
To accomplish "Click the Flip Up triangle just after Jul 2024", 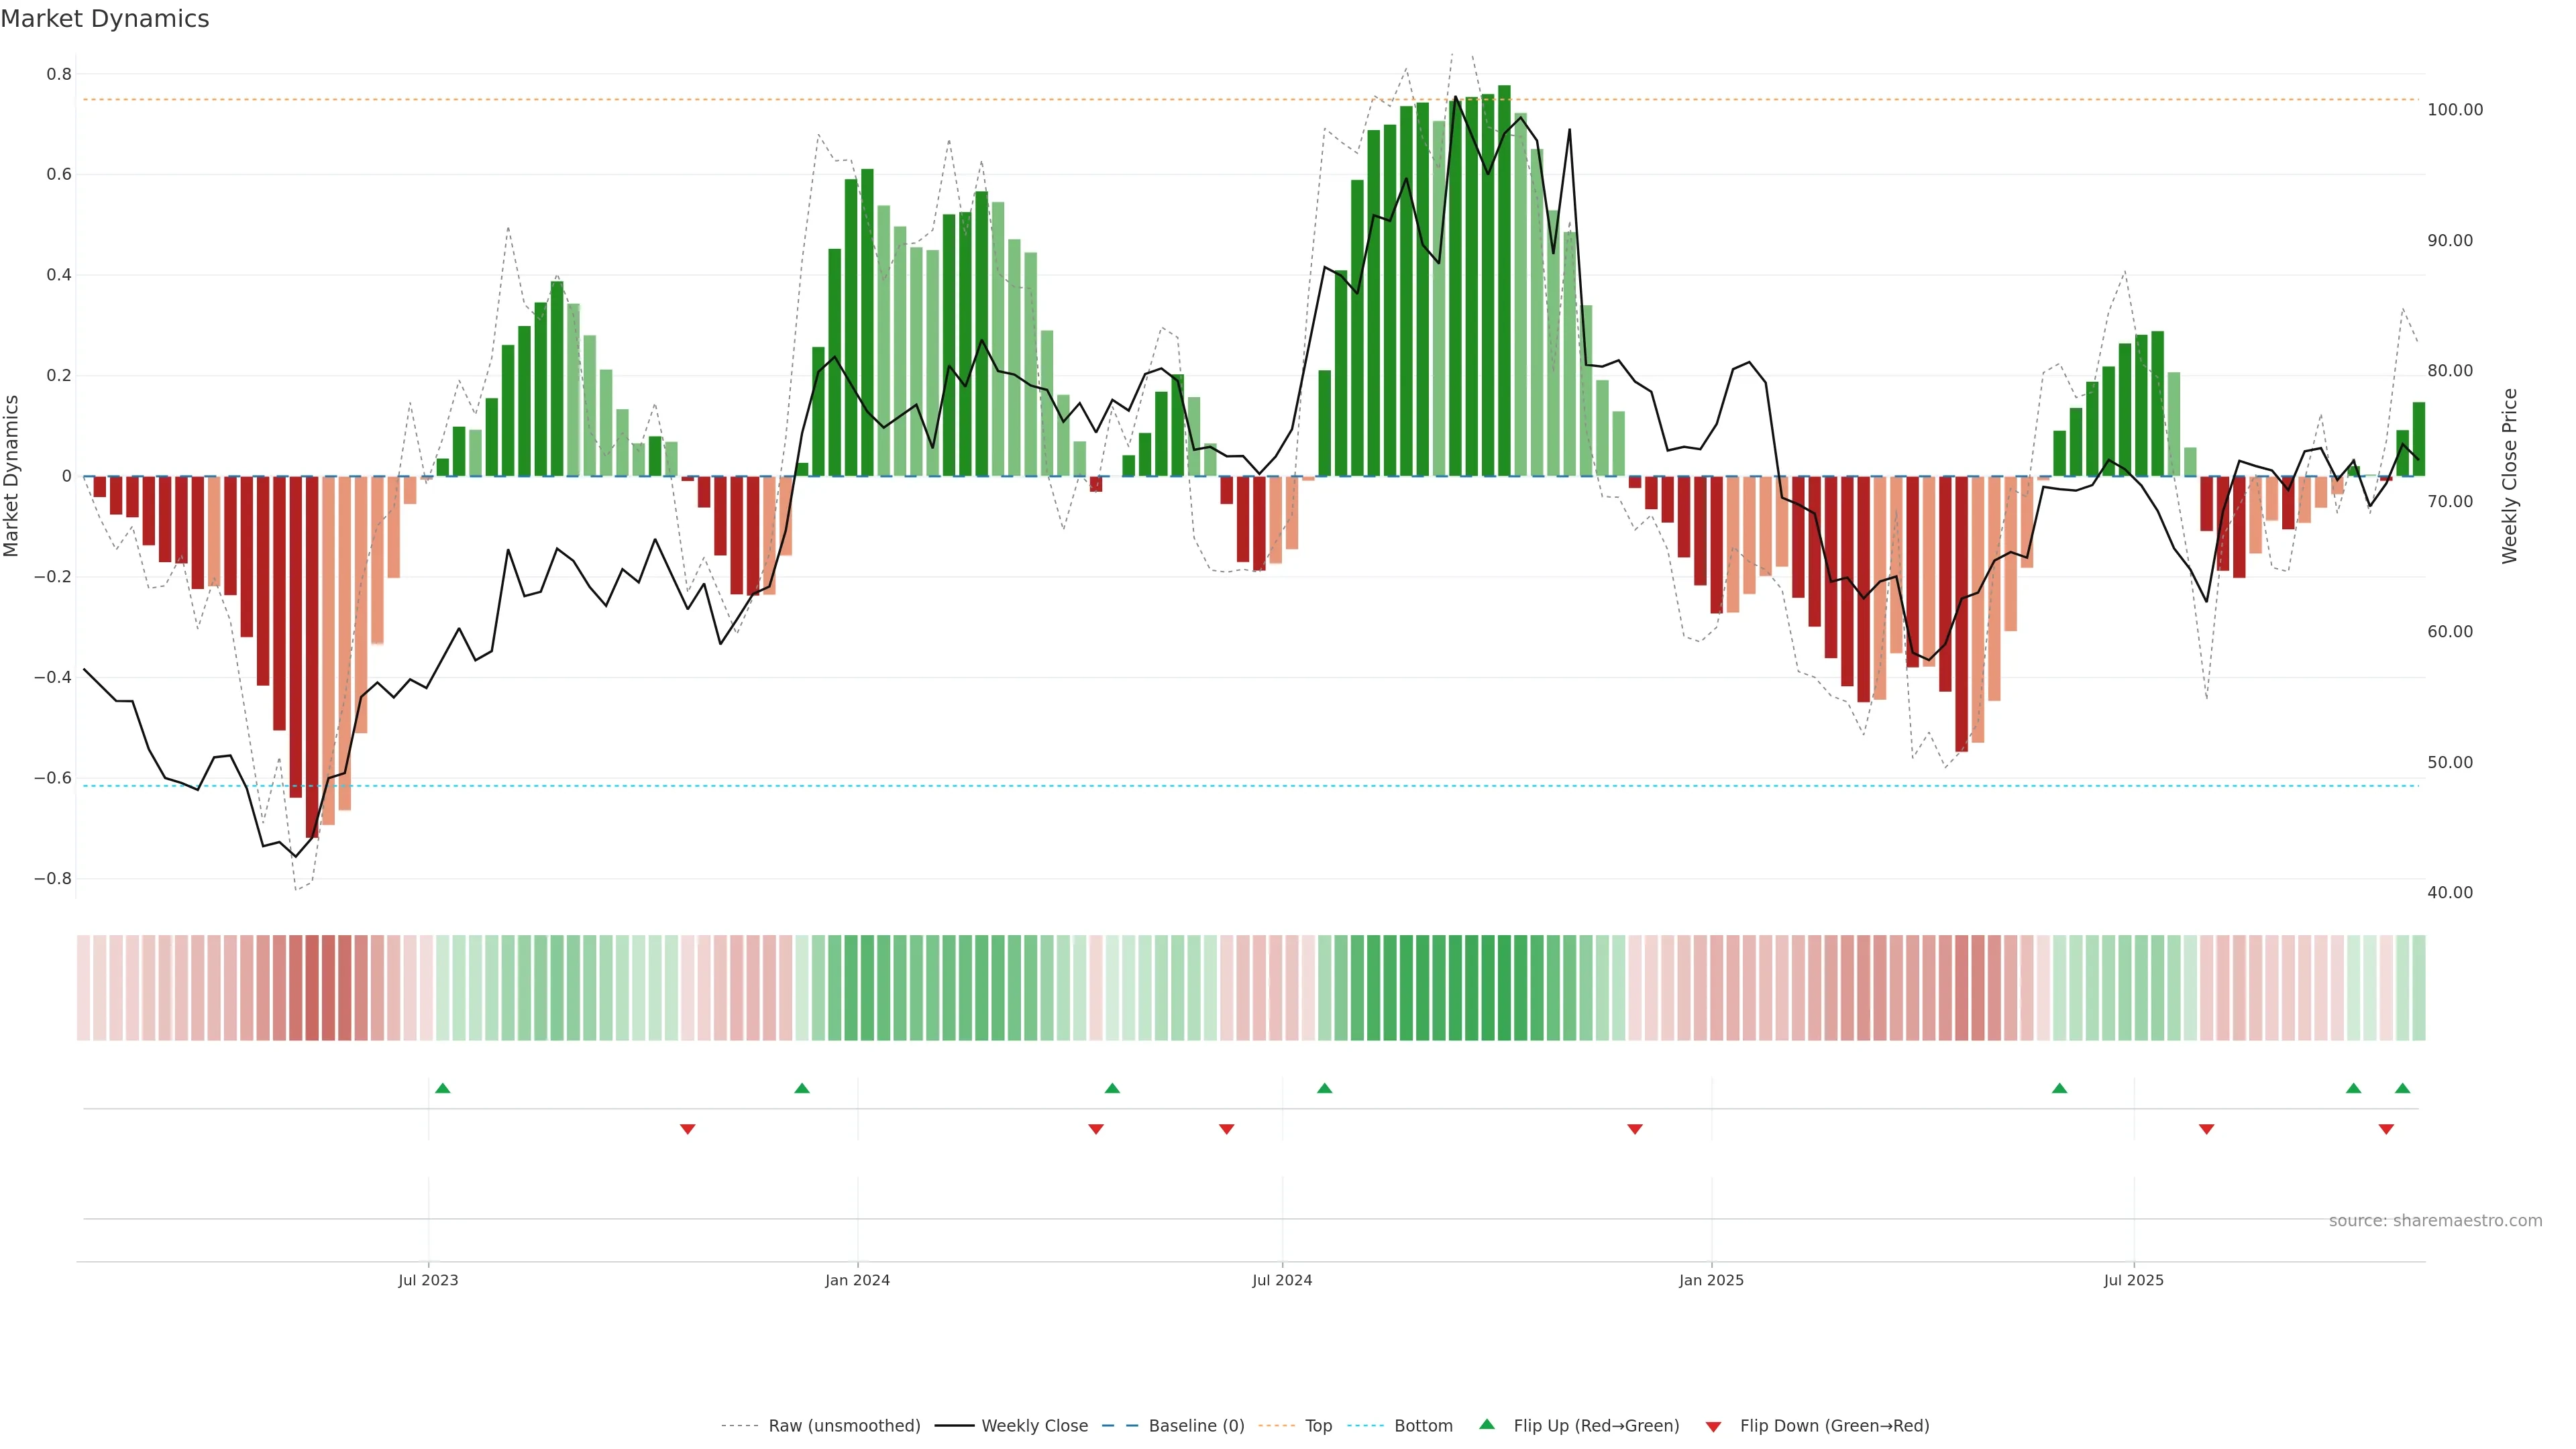I will [x=1325, y=1088].
